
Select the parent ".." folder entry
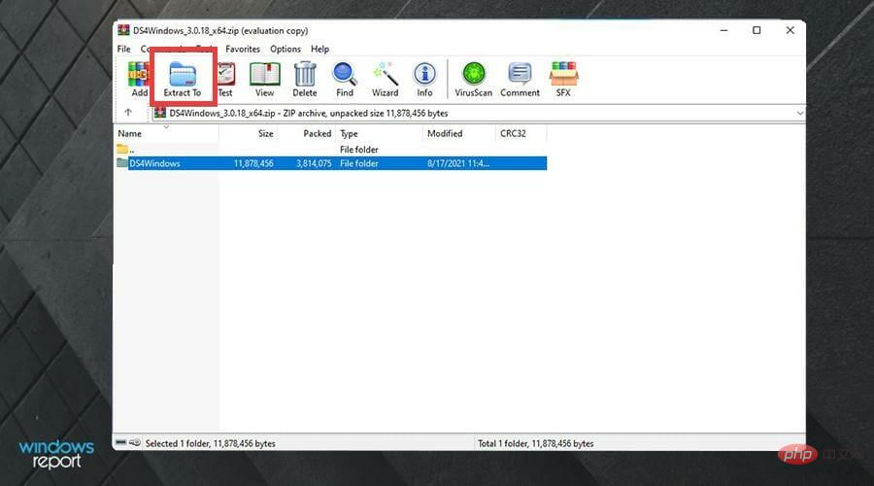[131, 150]
